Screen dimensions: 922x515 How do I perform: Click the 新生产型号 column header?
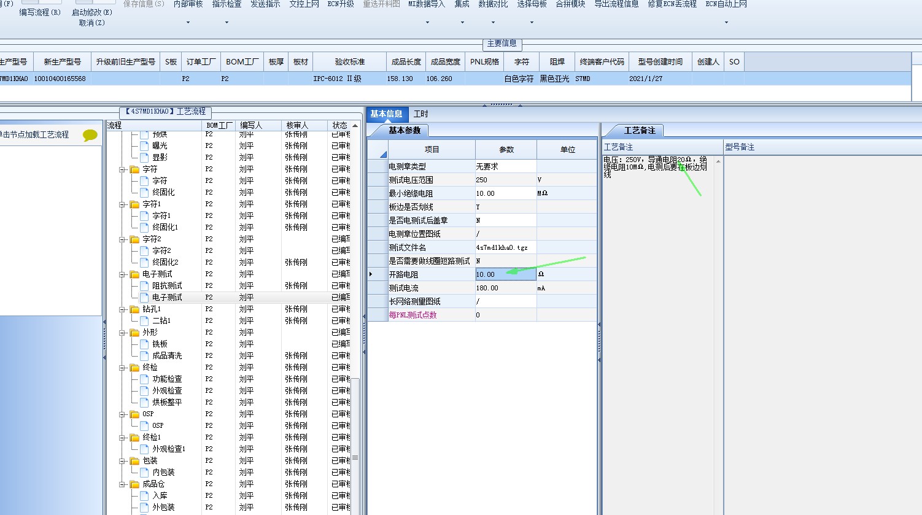point(62,62)
